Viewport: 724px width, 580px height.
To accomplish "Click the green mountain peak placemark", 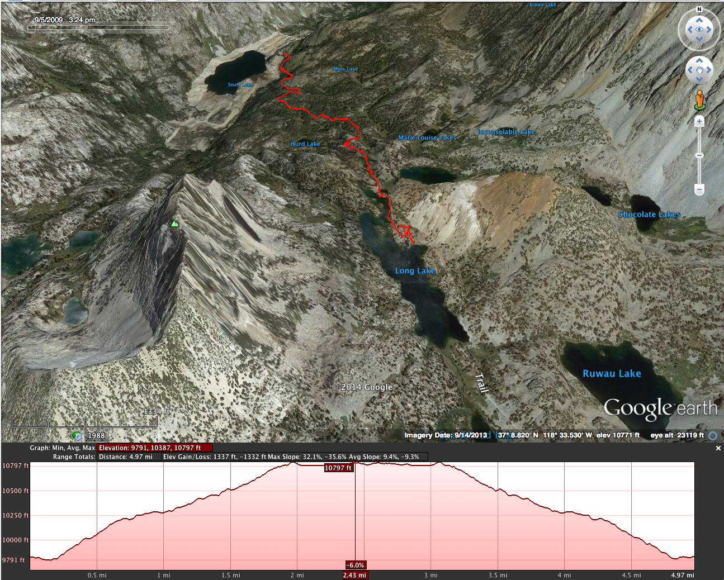I will coord(174,224).
